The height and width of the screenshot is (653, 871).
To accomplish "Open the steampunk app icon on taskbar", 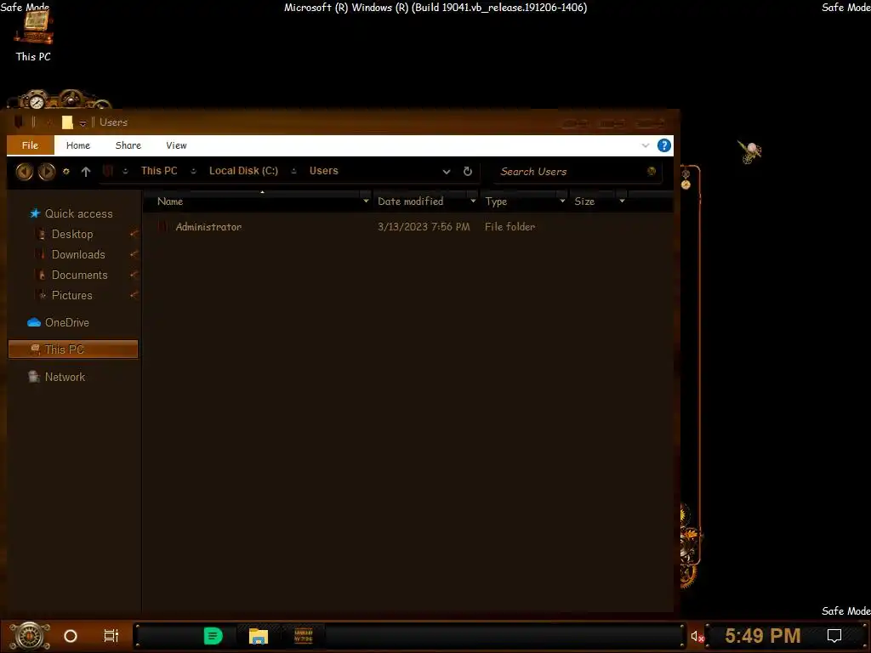I will 304,636.
